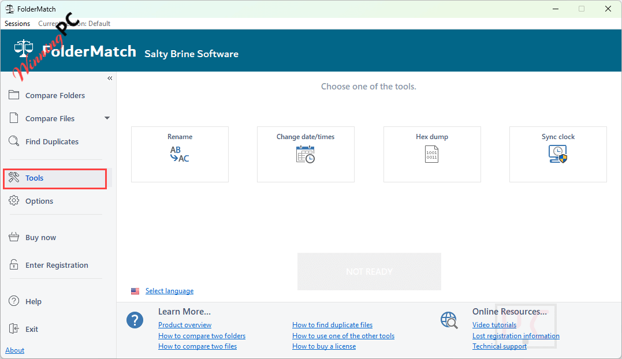
Task: Open Enter Registration in sidebar
Action: pos(57,265)
